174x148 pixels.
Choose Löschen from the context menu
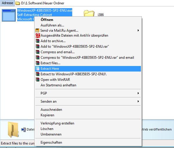click(88, 129)
